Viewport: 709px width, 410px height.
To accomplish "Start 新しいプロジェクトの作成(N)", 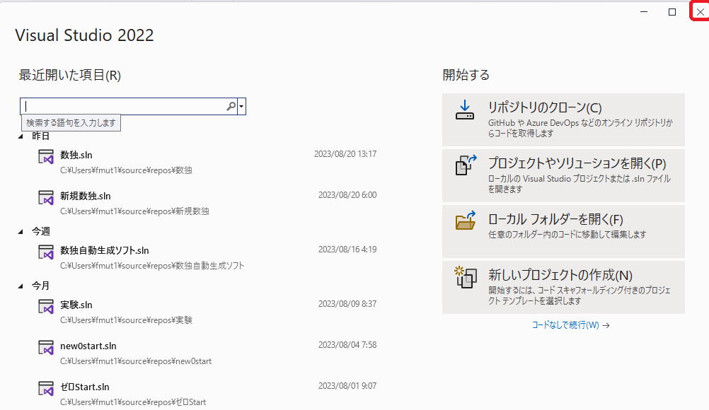I will click(563, 287).
